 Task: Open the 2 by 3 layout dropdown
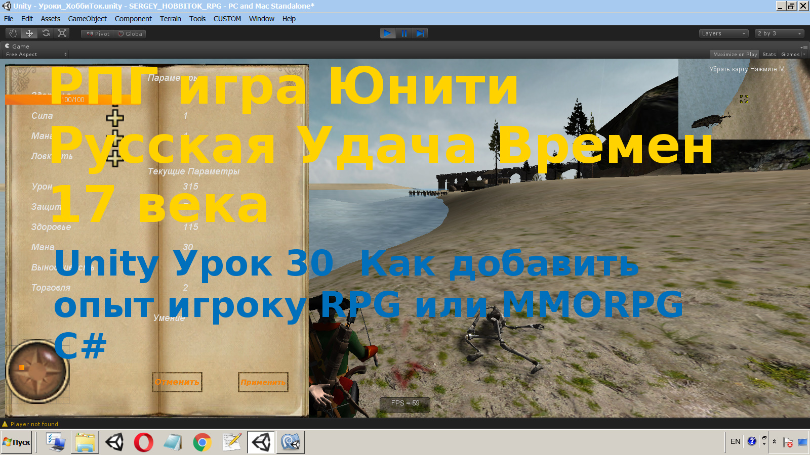tap(779, 33)
